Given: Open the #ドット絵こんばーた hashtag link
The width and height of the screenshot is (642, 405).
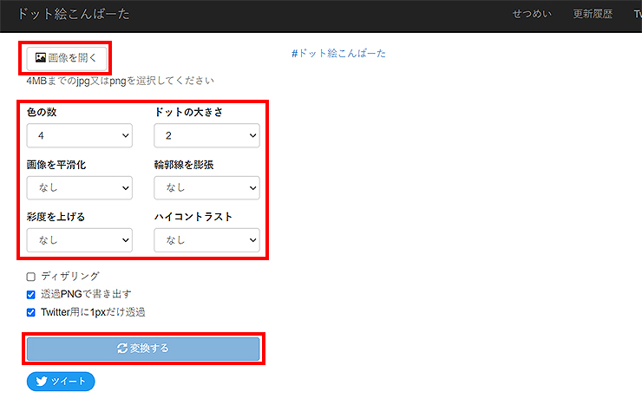Looking at the screenshot, I should tap(338, 53).
